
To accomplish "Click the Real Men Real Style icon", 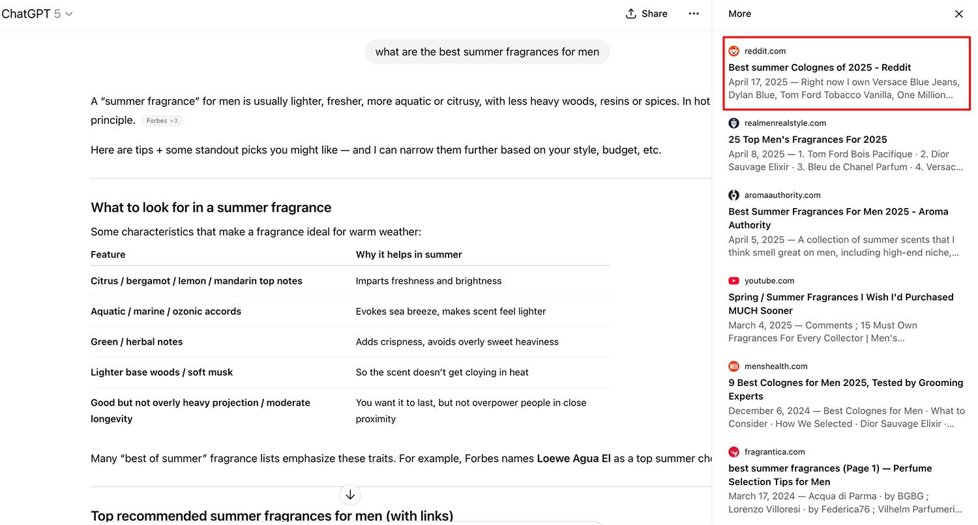I will click(x=733, y=123).
